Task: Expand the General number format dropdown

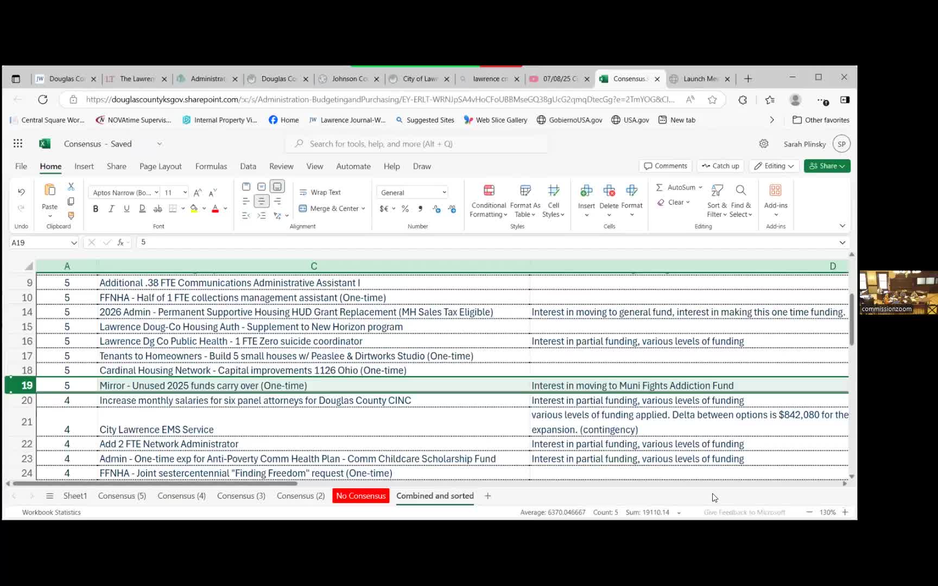Action: [444, 193]
